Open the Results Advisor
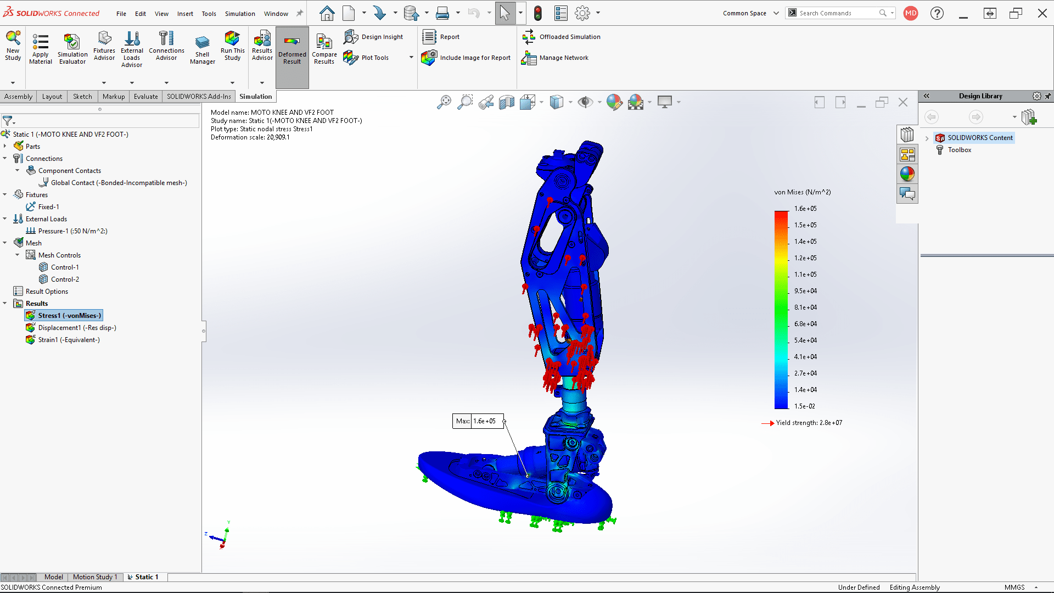 coord(262,46)
